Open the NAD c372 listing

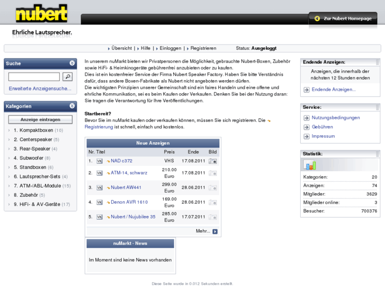(x=121, y=161)
